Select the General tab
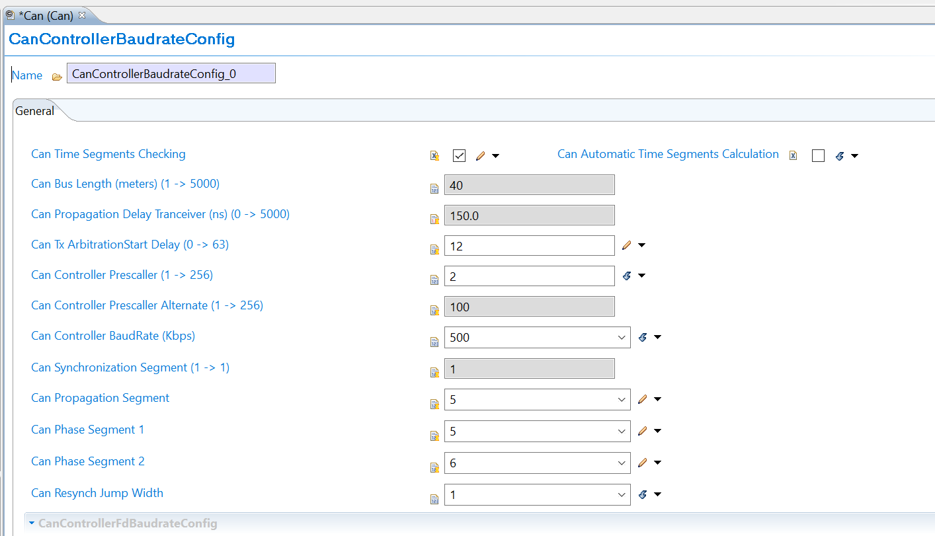 35,111
